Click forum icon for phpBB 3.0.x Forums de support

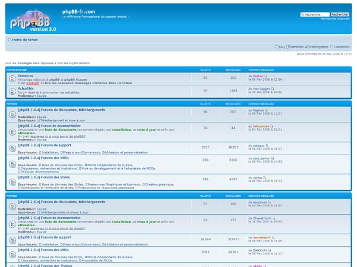12,148
